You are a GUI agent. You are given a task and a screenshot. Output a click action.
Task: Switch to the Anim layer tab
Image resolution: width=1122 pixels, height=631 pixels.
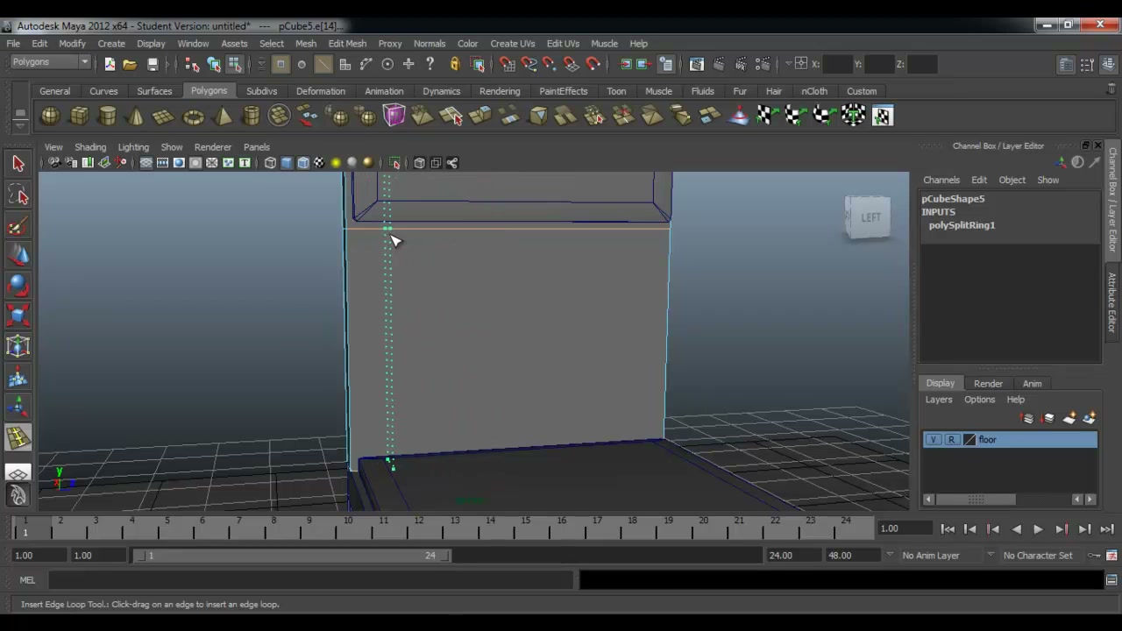click(1032, 384)
